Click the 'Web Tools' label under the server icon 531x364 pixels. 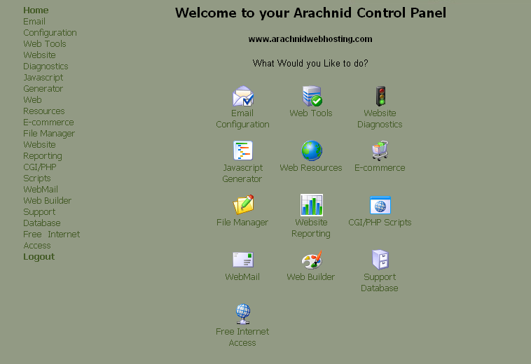click(x=311, y=113)
